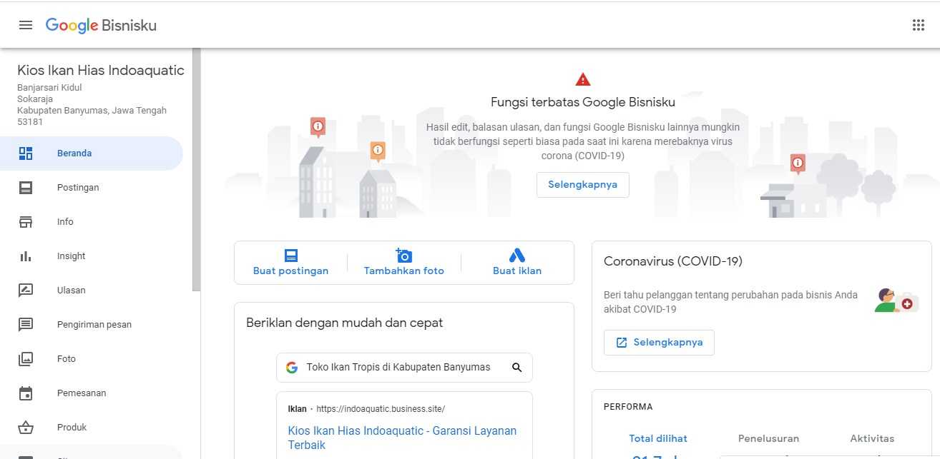Click the Beranda dashboard icon

coord(26,153)
